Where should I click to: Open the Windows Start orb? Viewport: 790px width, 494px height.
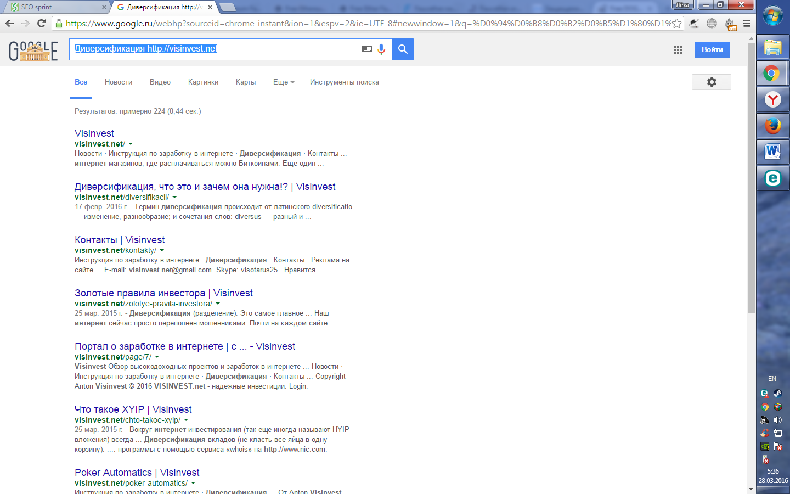pyautogui.click(x=773, y=16)
